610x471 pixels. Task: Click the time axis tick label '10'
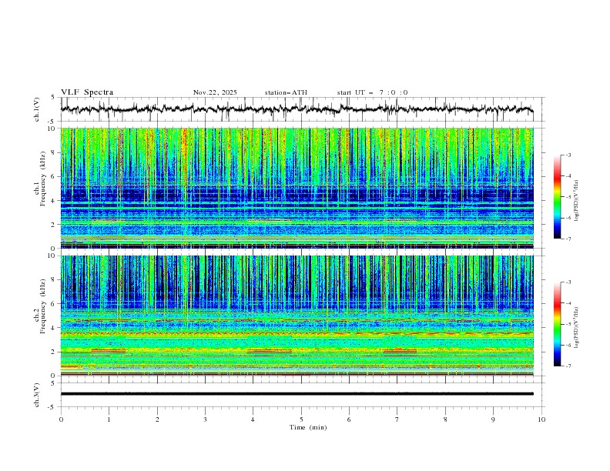541,419
